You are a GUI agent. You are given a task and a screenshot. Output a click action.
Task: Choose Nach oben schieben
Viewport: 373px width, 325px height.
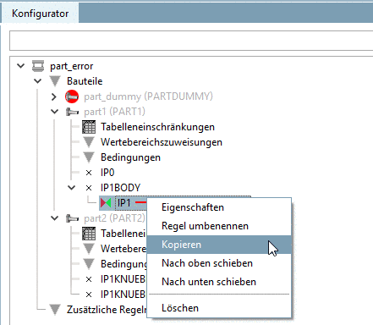[219, 263]
